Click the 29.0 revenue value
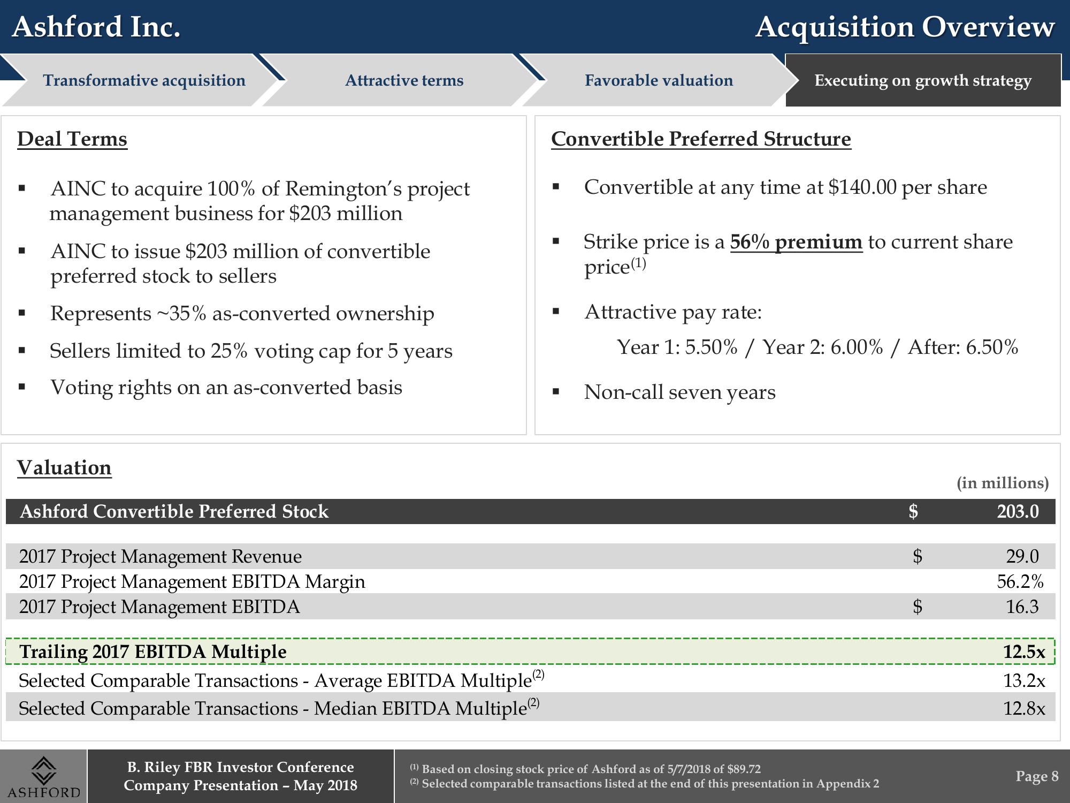Image resolution: width=1070 pixels, height=803 pixels. point(1022,557)
